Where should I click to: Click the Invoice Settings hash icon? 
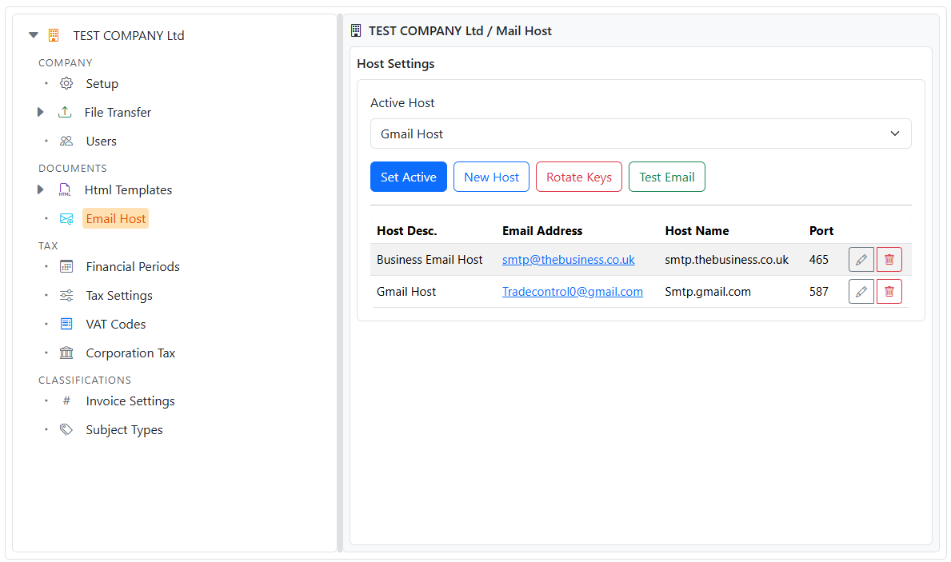66,401
